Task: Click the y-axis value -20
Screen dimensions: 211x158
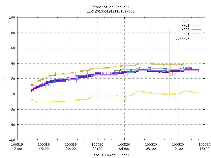Action: click(x=12, y=110)
